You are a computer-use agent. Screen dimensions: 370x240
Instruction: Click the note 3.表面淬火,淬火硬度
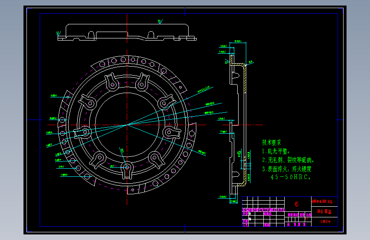tap(287, 169)
